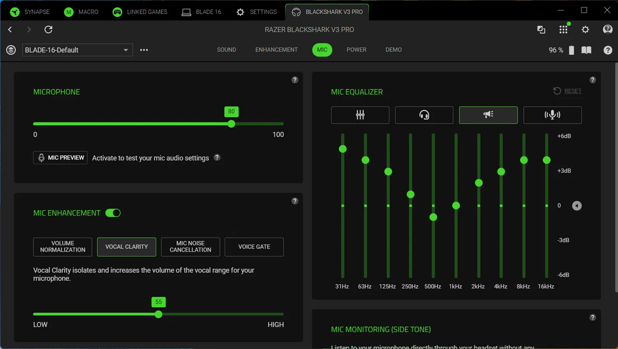Enable the Volume Normalization option
This screenshot has width=618, height=349.
point(63,247)
